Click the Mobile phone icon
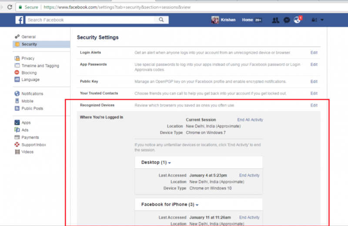This screenshot has width=348, height=226. pyautogui.click(x=17, y=101)
